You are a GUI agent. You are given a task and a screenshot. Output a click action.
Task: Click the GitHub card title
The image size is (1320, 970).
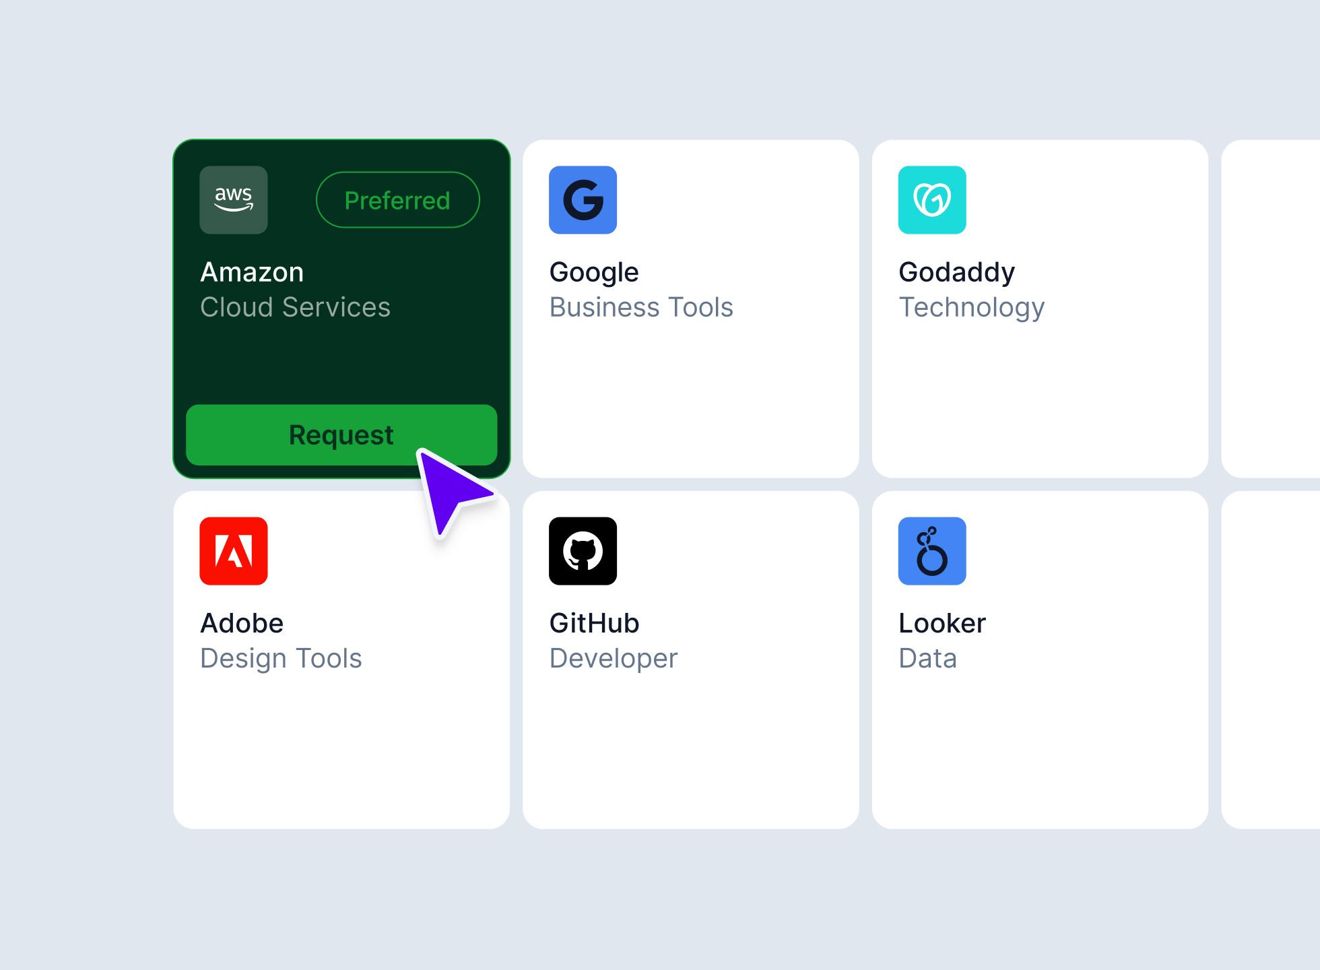coord(594,623)
